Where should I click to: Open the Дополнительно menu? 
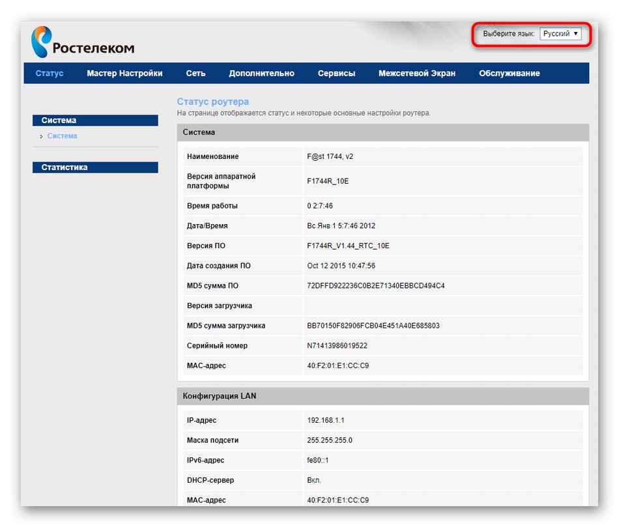(x=262, y=74)
